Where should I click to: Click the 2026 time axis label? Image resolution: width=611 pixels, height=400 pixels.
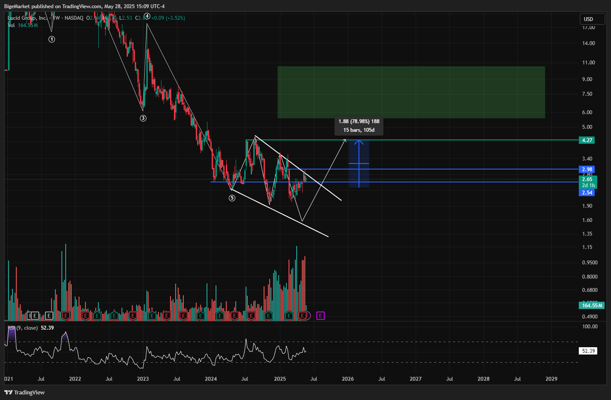[x=348, y=379]
